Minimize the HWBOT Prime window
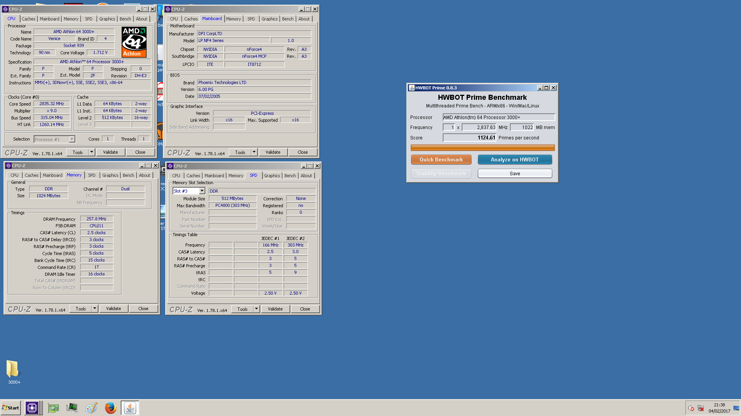Viewport: 741px width, 416px height. (540, 88)
